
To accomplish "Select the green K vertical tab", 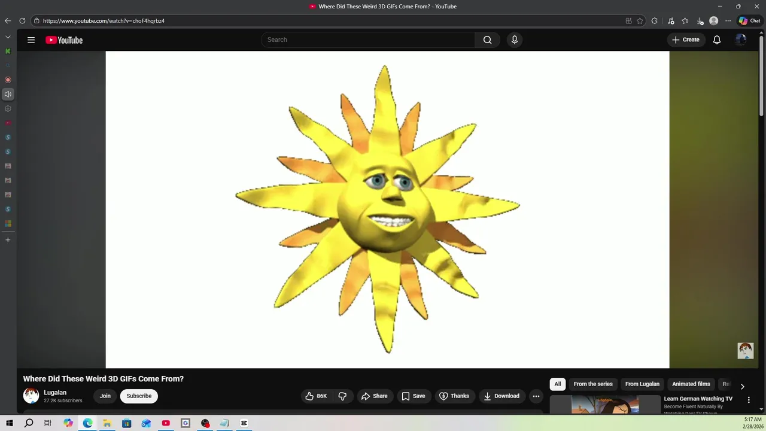I will (8, 51).
